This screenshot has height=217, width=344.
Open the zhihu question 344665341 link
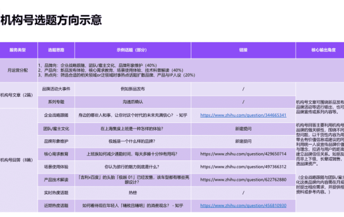tap(243, 115)
